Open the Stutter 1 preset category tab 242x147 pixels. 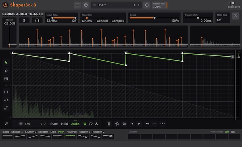(x=17, y=132)
